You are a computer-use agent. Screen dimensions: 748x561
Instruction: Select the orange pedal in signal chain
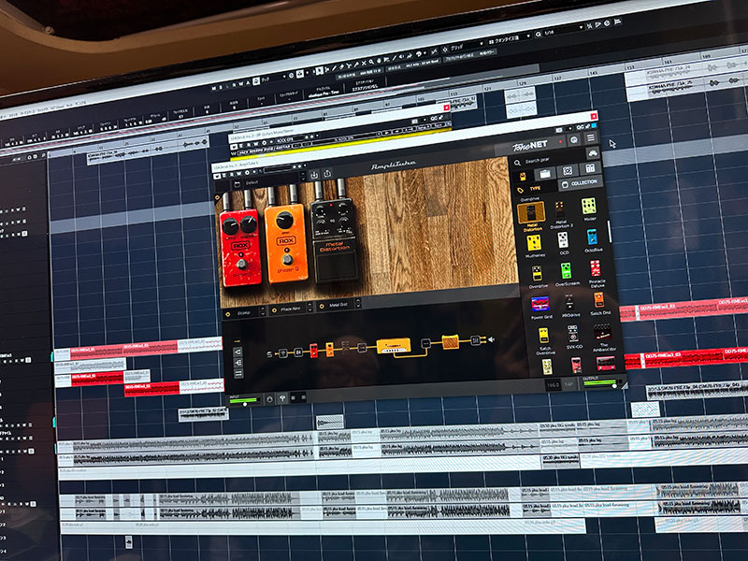click(330, 349)
